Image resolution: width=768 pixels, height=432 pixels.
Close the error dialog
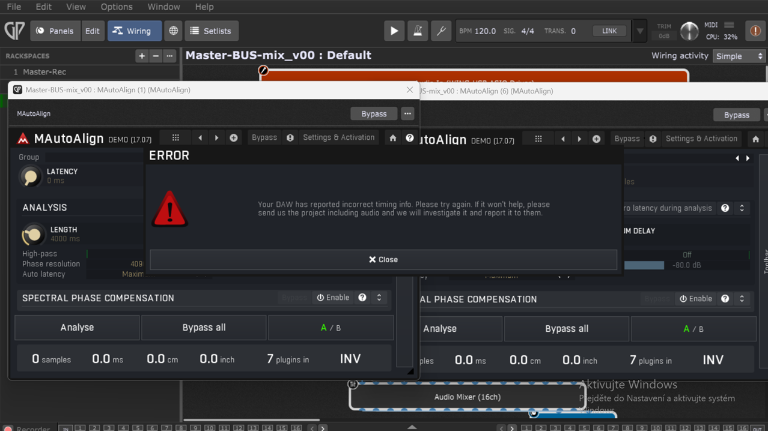pos(383,260)
